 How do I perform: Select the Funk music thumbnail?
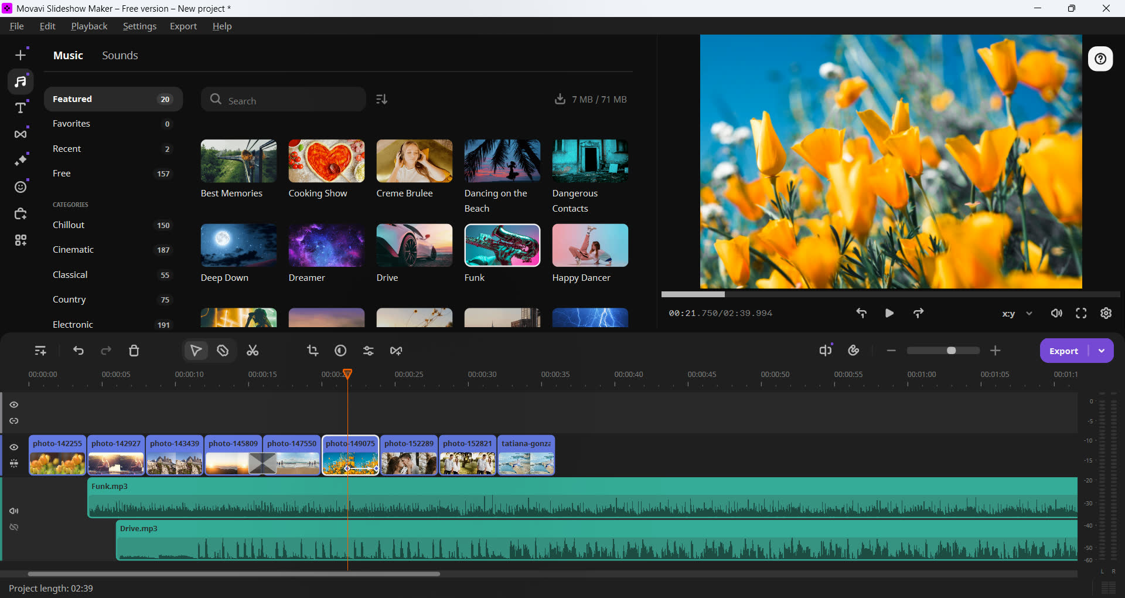click(502, 246)
